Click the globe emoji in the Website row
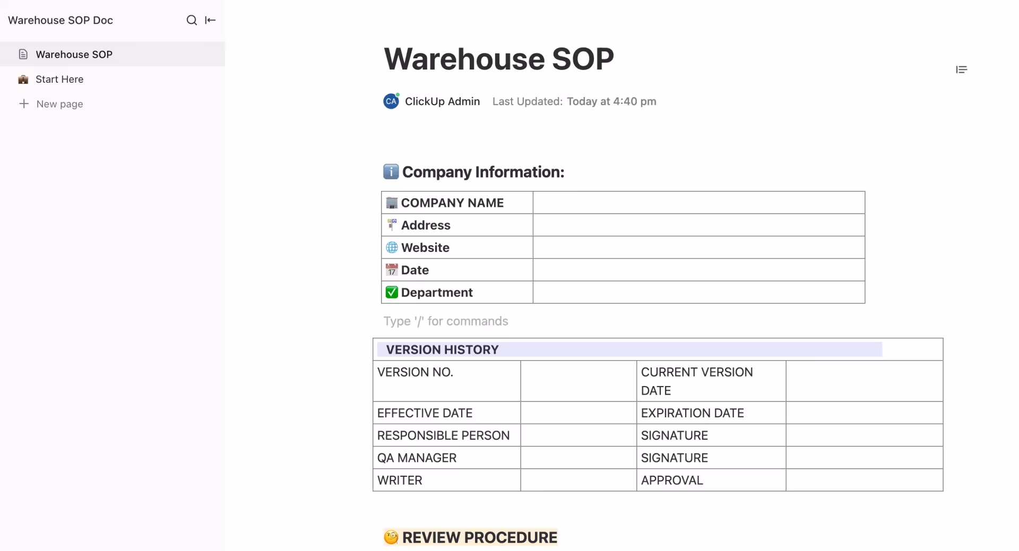This screenshot has width=1019, height=551. click(391, 247)
